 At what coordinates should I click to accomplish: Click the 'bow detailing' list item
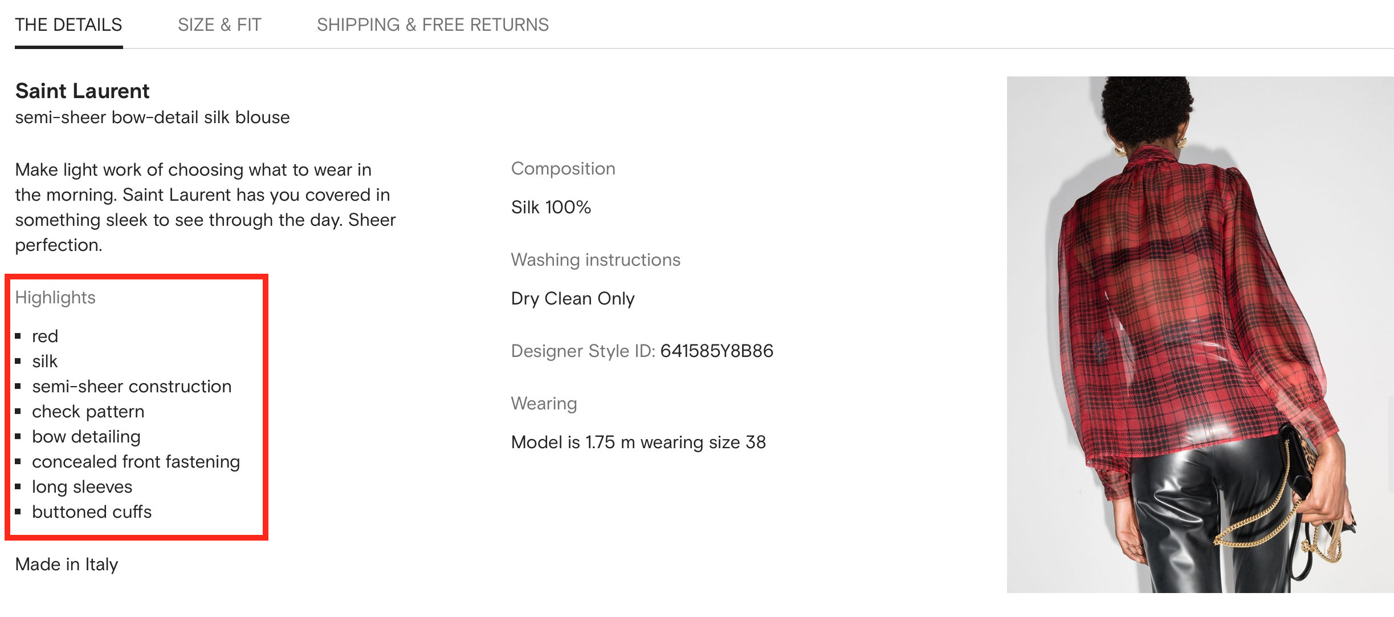(x=86, y=437)
